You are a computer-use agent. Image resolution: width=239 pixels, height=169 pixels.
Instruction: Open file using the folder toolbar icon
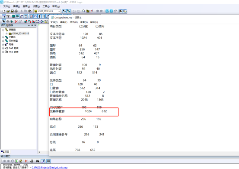[x=8, y=11]
